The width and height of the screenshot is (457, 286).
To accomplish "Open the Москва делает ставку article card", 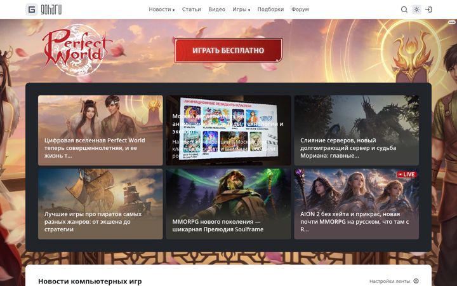I will (228, 130).
